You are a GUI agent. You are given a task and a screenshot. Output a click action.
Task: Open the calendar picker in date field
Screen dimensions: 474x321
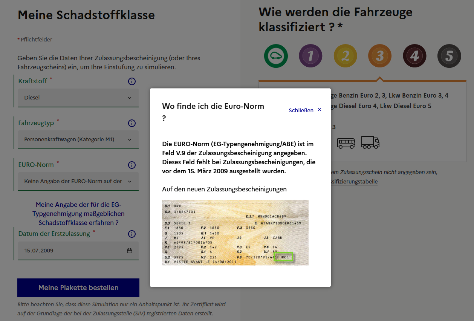coord(130,251)
